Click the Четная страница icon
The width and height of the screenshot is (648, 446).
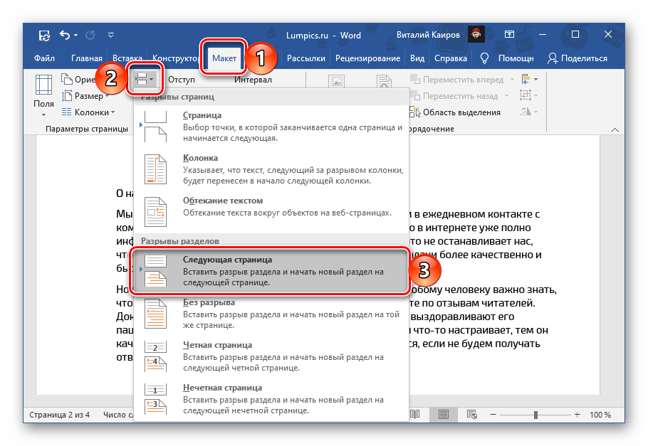point(155,356)
